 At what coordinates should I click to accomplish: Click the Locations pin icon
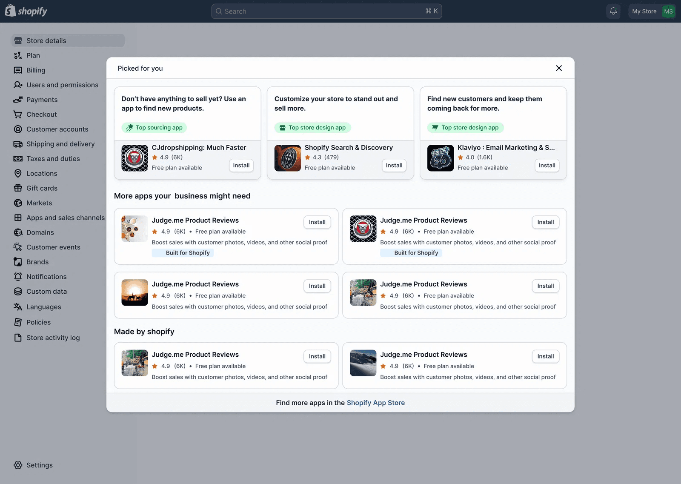[x=18, y=173]
